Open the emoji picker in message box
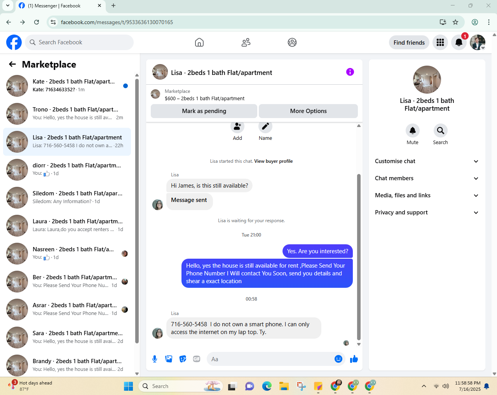 pos(338,359)
